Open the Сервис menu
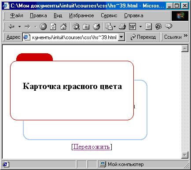Screen dimensions: 191x170 click(109, 15)
